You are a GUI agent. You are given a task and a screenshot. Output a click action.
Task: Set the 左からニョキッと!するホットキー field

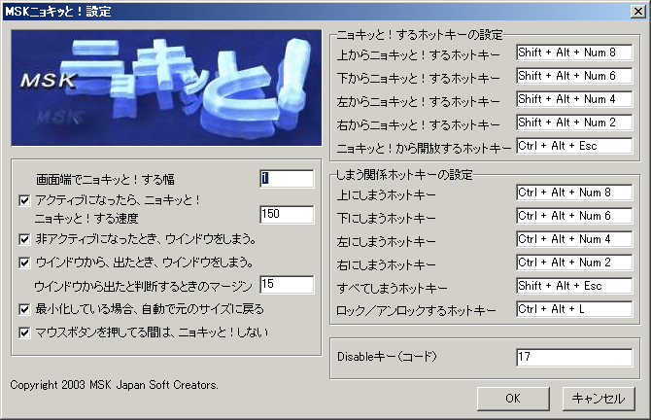(574, 99)
